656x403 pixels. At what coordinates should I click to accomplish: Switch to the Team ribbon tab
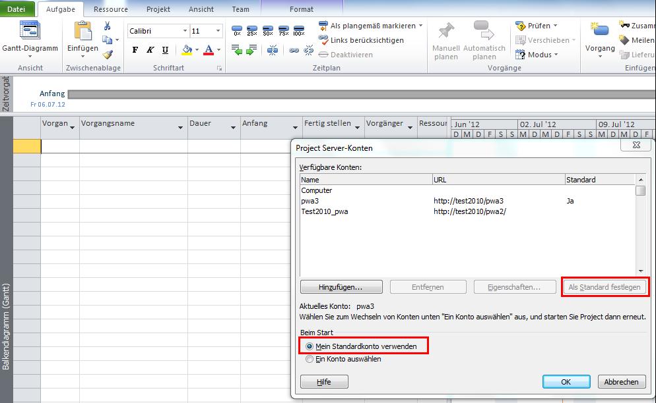pyautogui.click(x=241, y=9)
